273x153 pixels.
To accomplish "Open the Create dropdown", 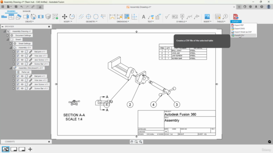I will 29,22.
